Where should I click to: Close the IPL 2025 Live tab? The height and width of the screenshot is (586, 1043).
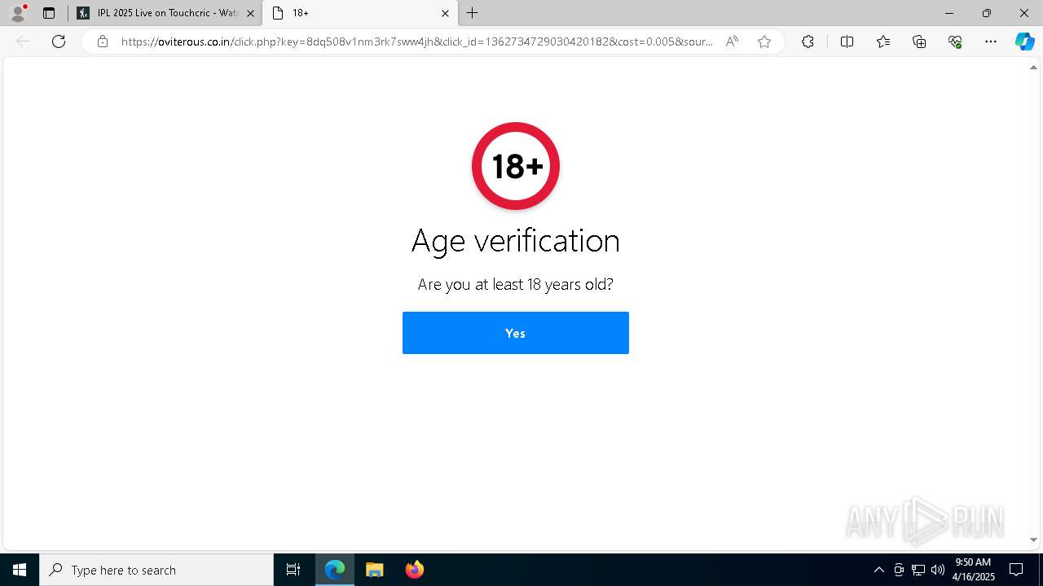pos(250,13)
